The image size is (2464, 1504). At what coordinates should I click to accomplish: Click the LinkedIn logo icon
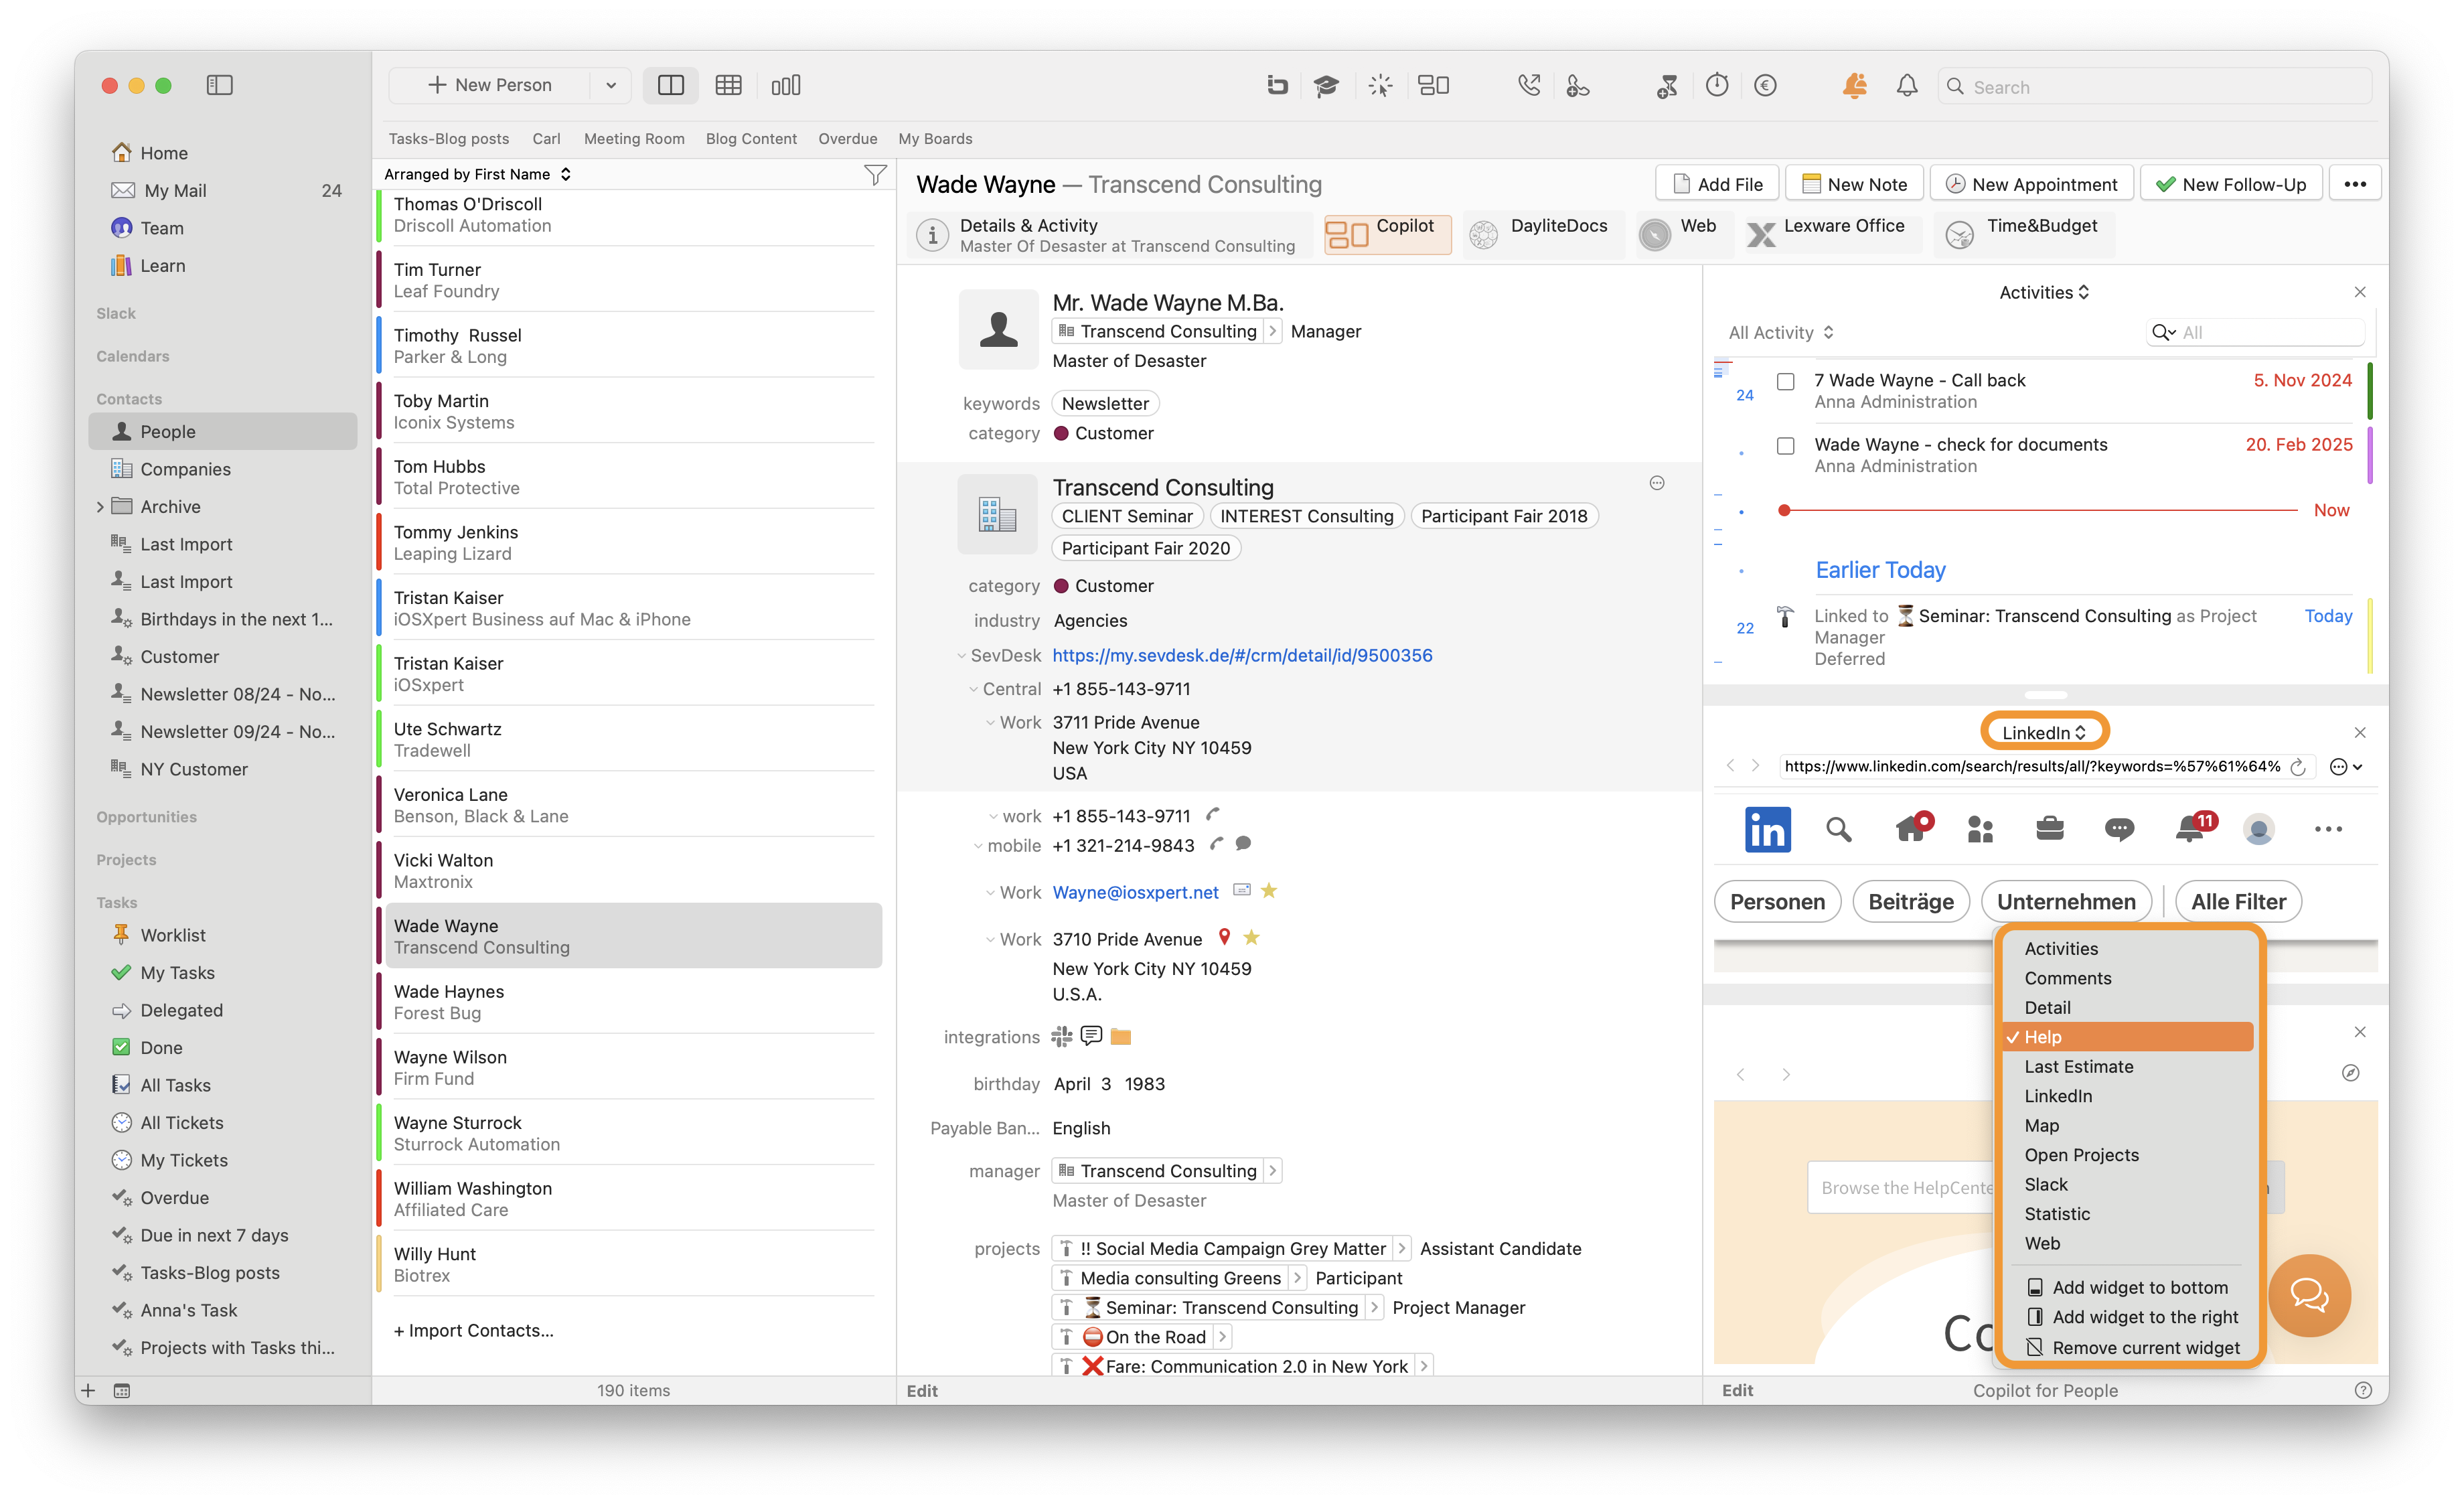[1767, 829]
